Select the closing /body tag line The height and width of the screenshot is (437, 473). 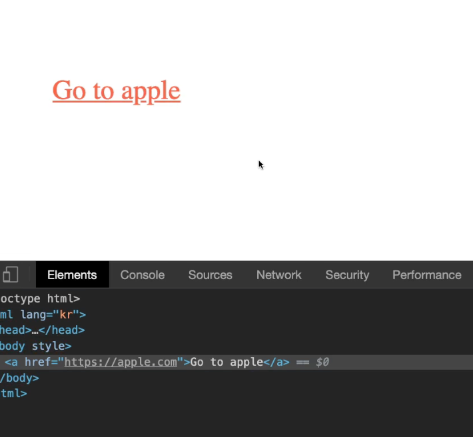[19, 378]
